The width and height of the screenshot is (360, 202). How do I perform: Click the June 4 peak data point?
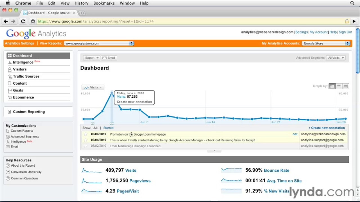[x=112, y=93]
